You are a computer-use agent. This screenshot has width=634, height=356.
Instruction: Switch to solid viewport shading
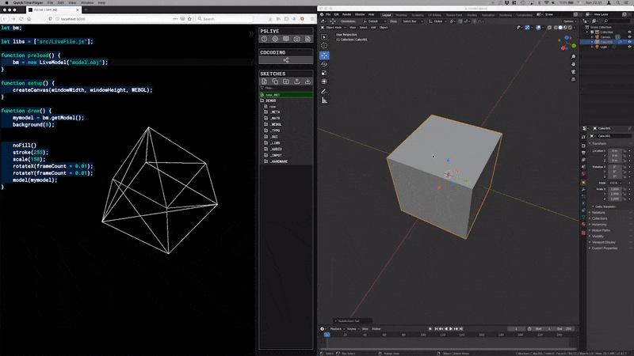point(560,28)
